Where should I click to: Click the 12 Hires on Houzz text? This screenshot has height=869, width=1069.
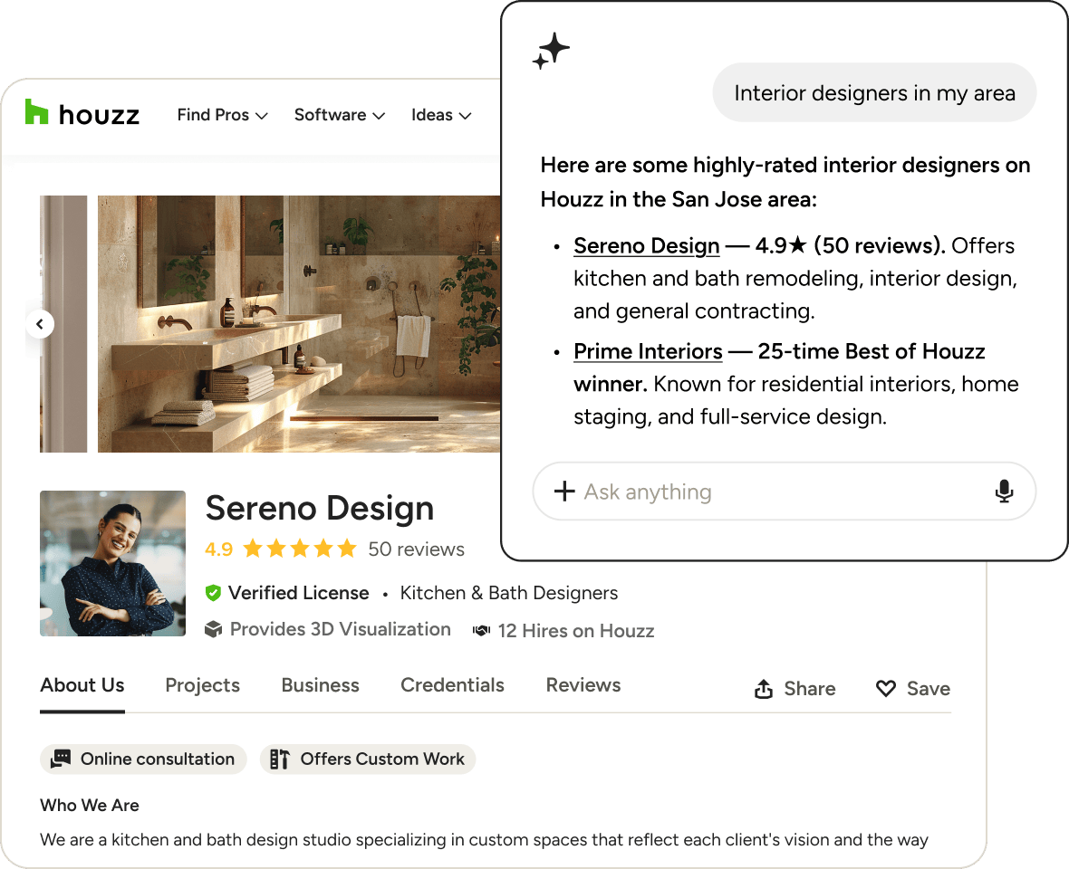[x=576, y=631]
